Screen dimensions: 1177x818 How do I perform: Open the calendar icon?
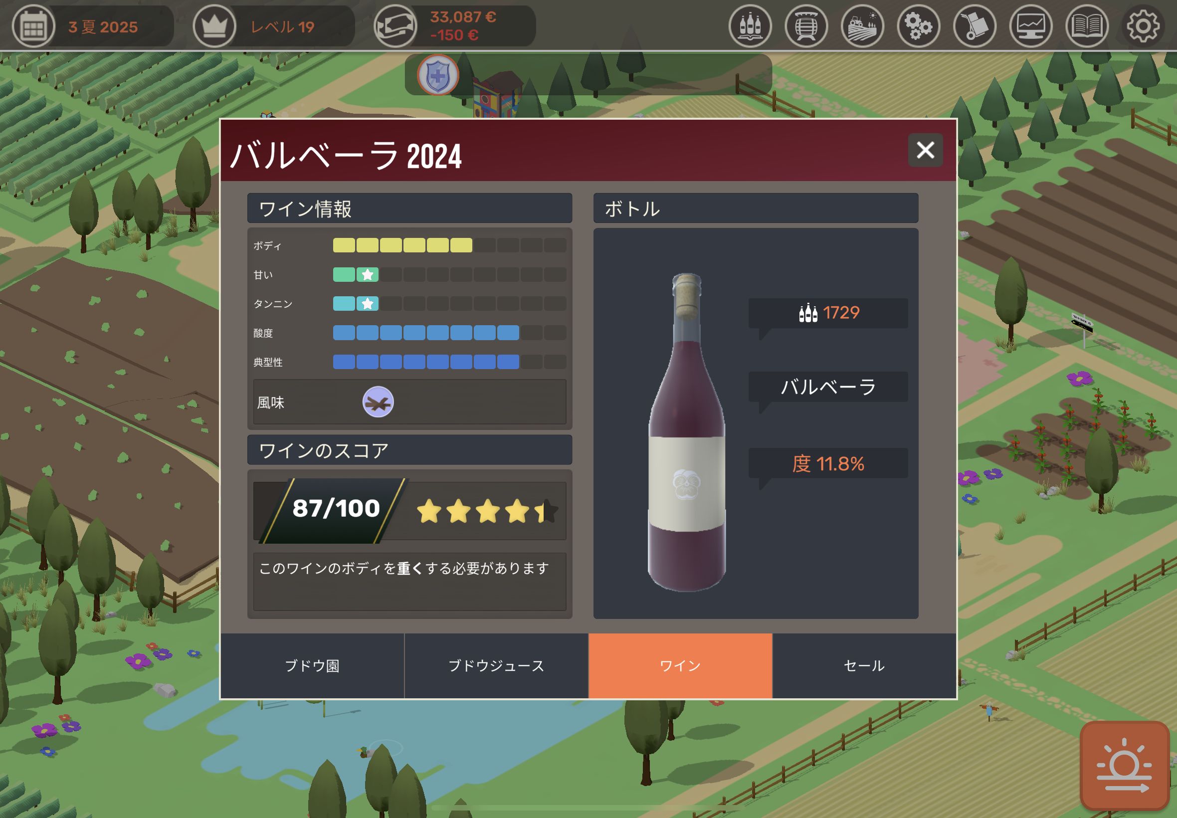coord(33,26)
